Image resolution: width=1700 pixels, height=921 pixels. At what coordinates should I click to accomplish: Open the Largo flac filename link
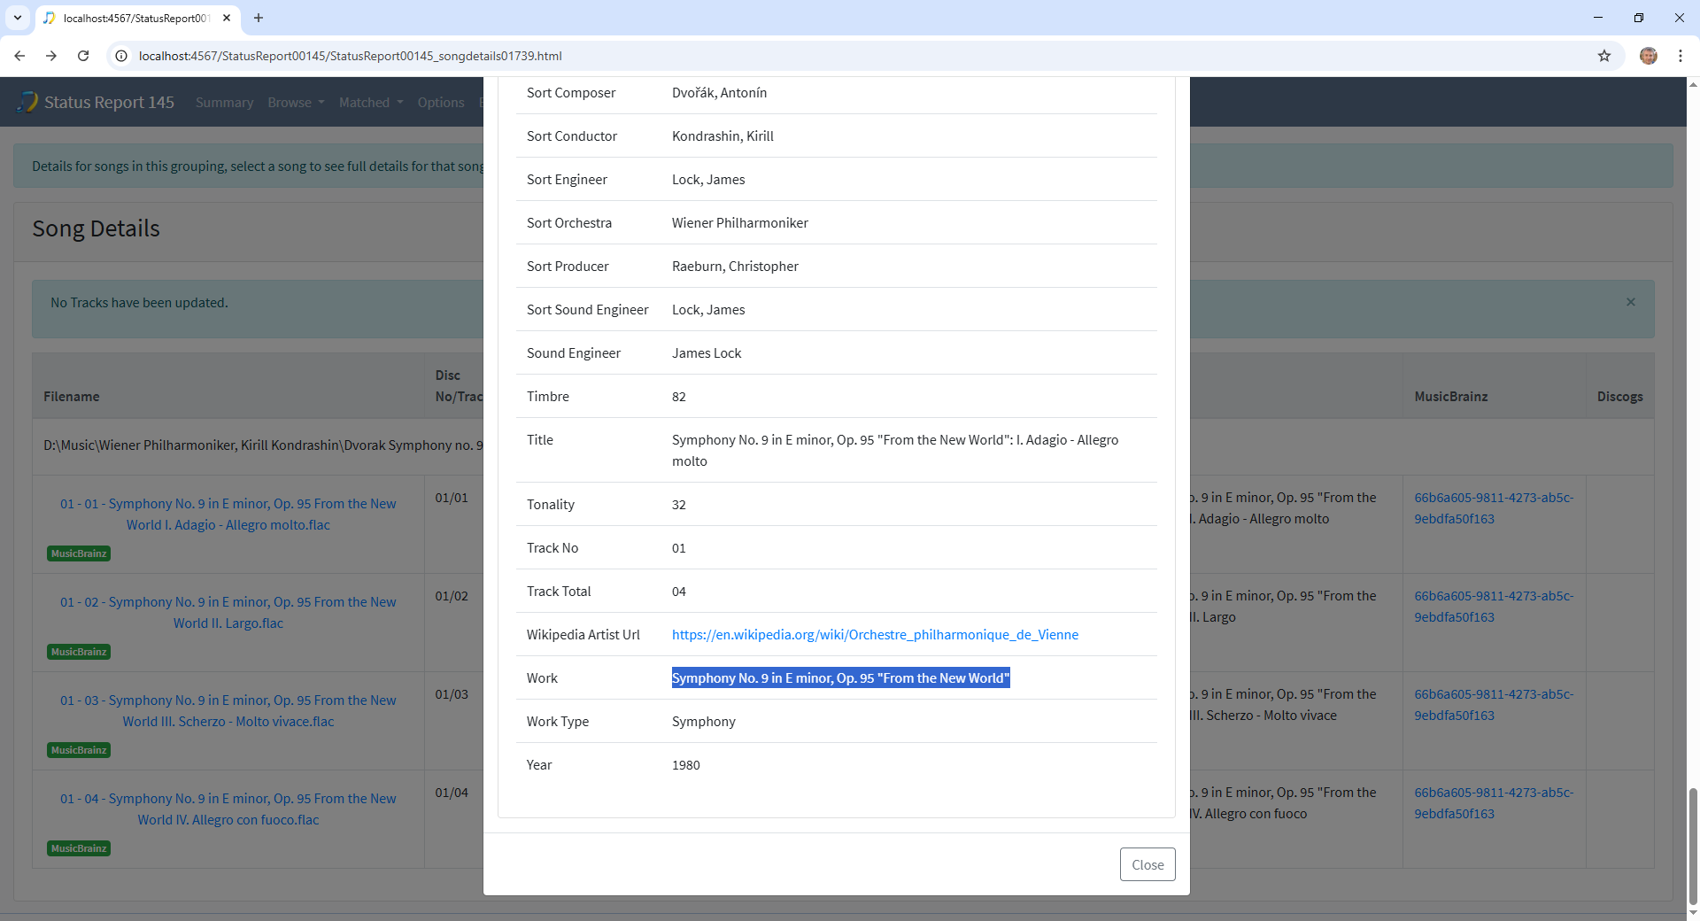(x=228, y=613)
